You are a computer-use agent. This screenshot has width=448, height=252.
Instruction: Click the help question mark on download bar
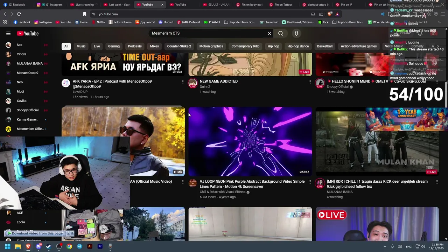68,233
